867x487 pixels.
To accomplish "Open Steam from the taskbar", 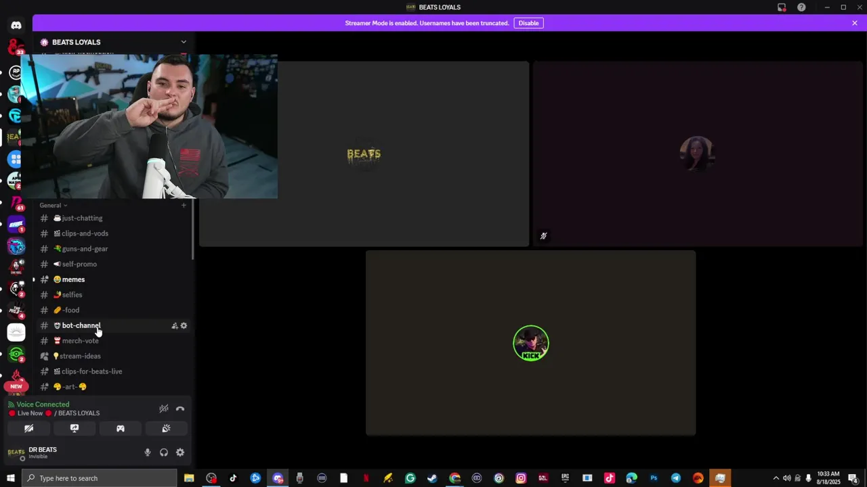I will pos(432,478).
